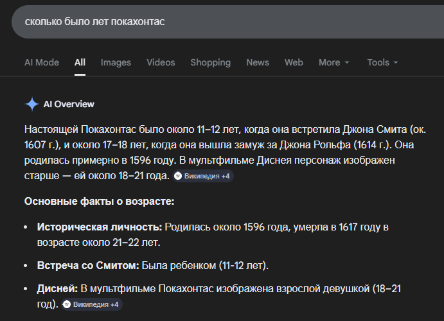
Task: Click the bold text Встреча со Смитом
Action: click(88, 265)
